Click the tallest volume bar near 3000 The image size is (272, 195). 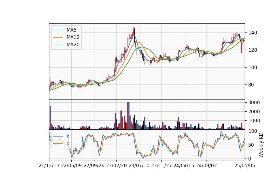pyautogui.click(x=129, y=116)
